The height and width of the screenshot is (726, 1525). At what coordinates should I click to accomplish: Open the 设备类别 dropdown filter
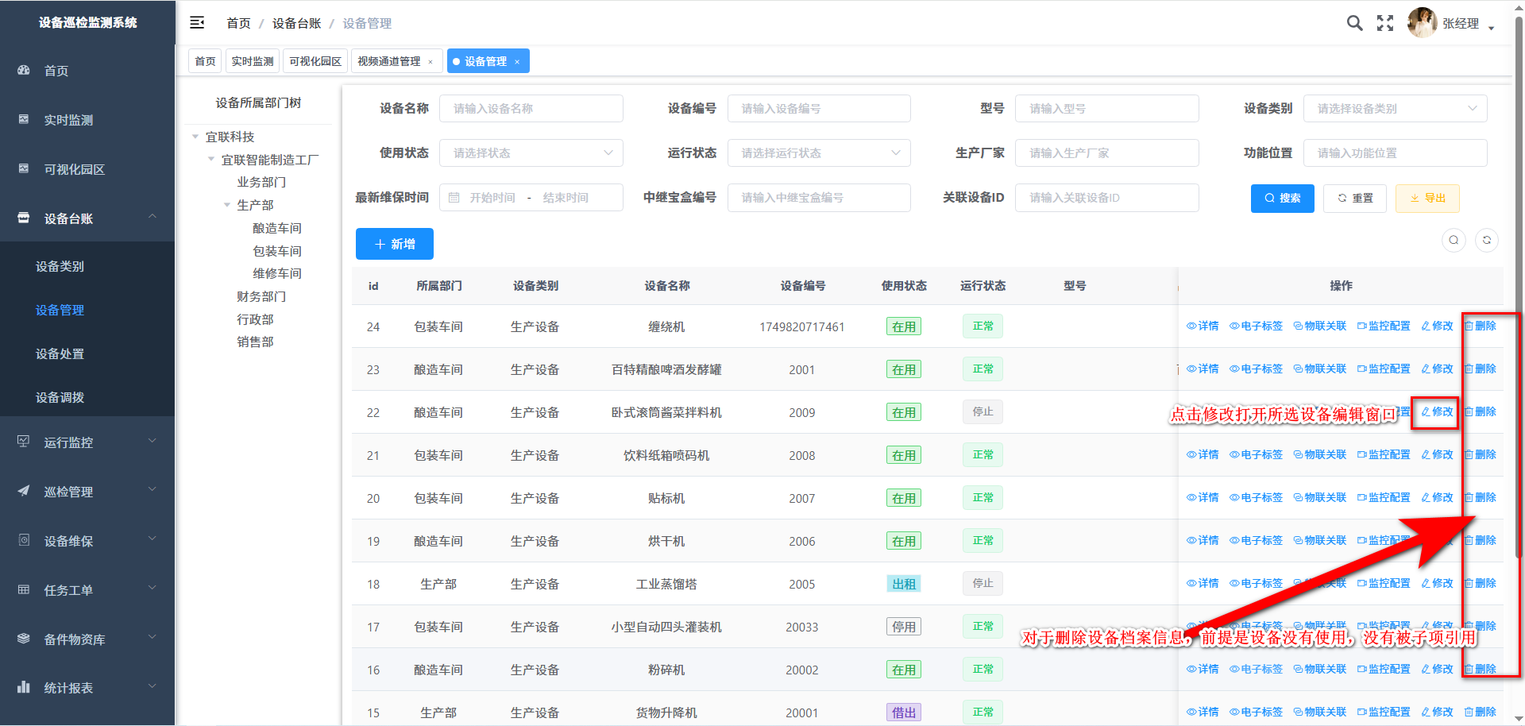coord(1395,109)
